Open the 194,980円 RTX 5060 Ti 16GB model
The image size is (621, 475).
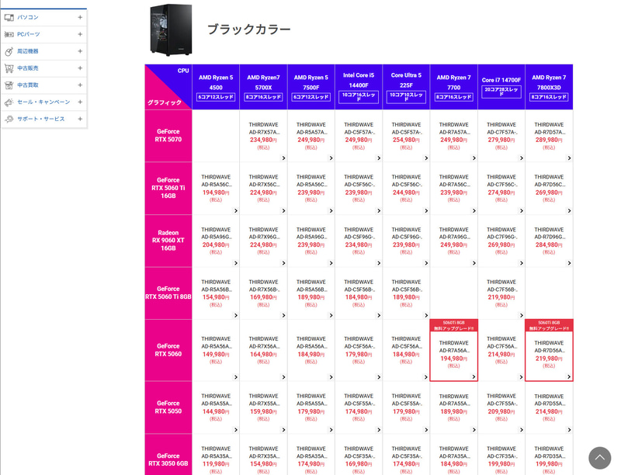216,189
